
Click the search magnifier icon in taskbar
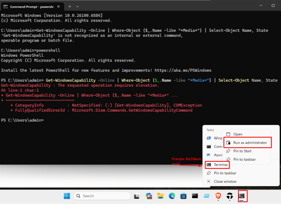click(78, 196)
